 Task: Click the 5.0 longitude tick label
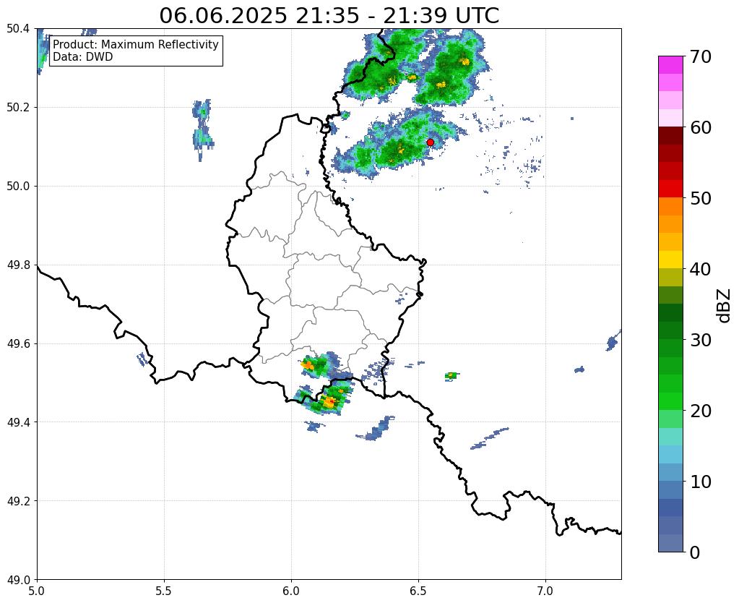[x=37, y=590]
